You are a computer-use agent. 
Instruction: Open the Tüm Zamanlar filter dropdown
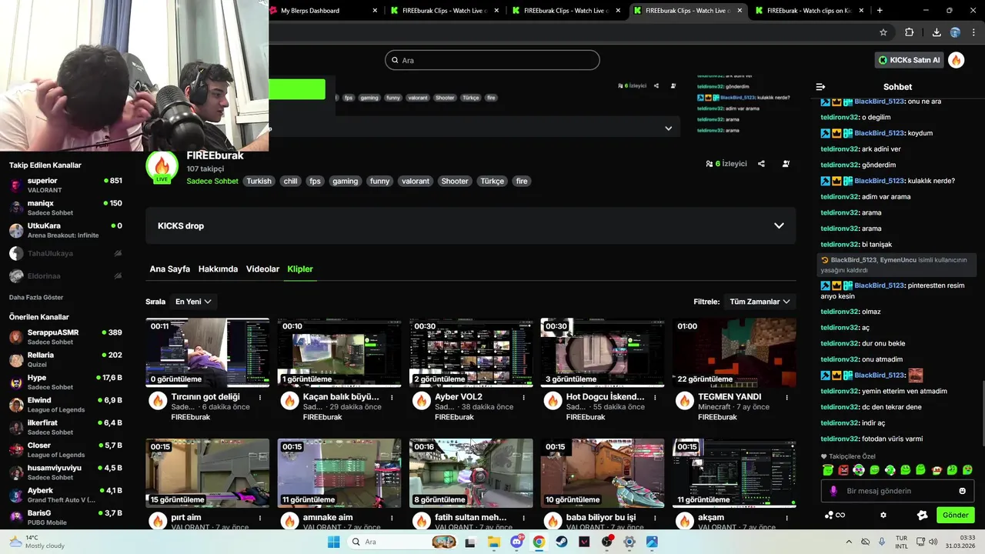coord(760,302)
